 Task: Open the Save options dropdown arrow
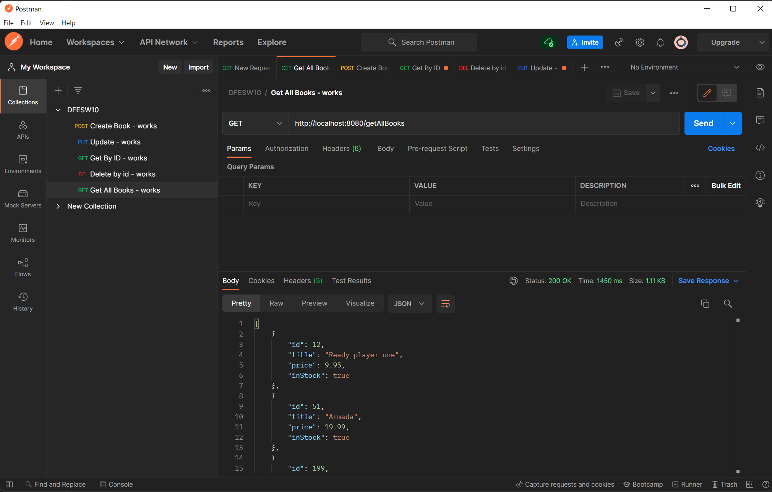(x=653, y=93)
